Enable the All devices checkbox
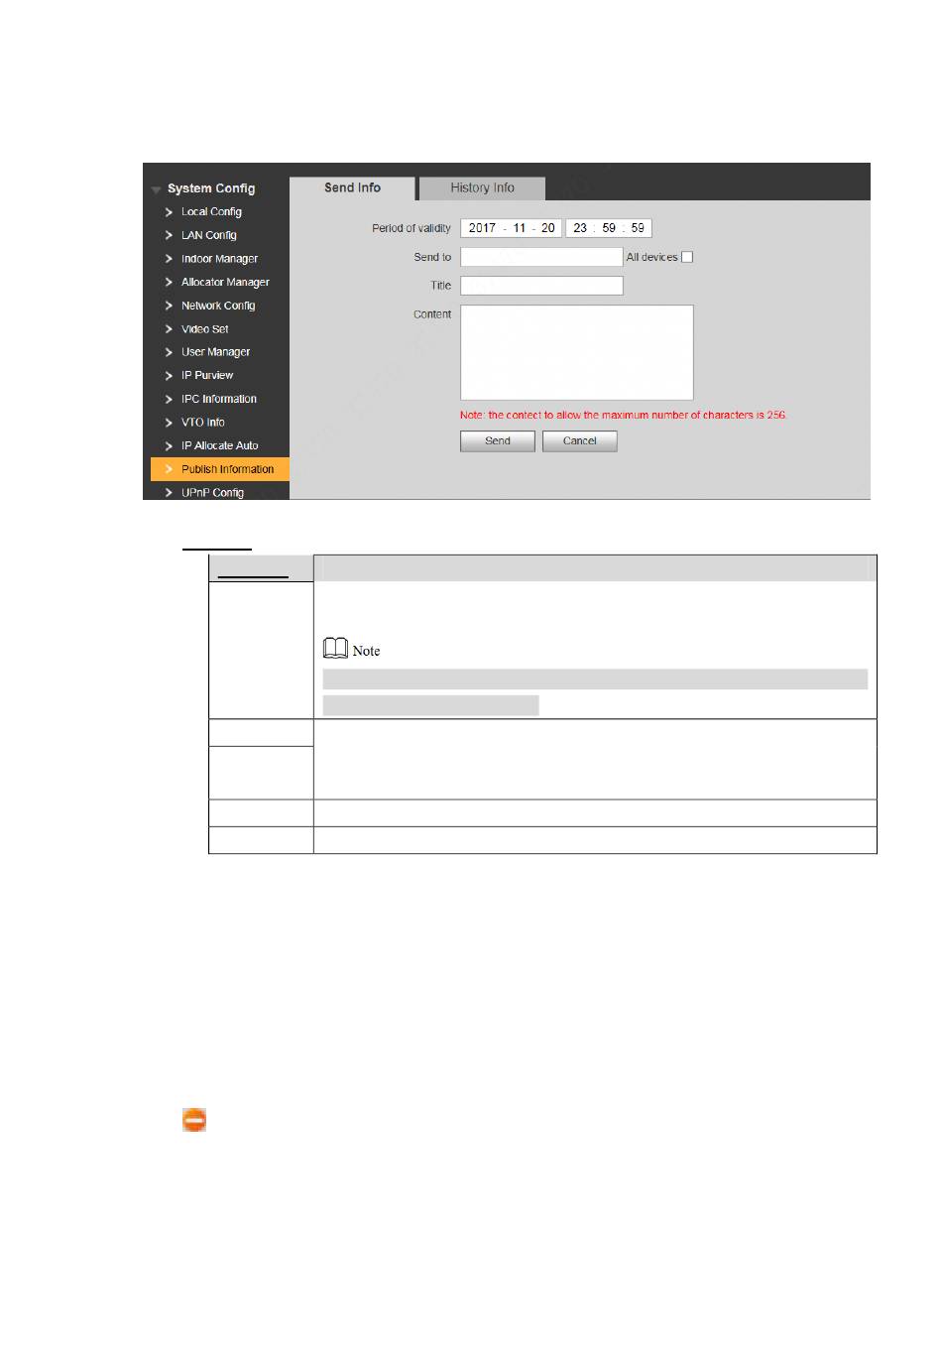 (x=687, y=257)
